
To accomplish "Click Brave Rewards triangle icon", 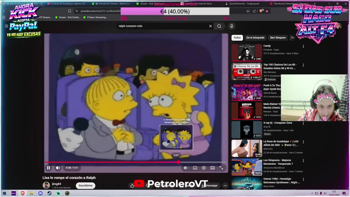I will point(267,11).
